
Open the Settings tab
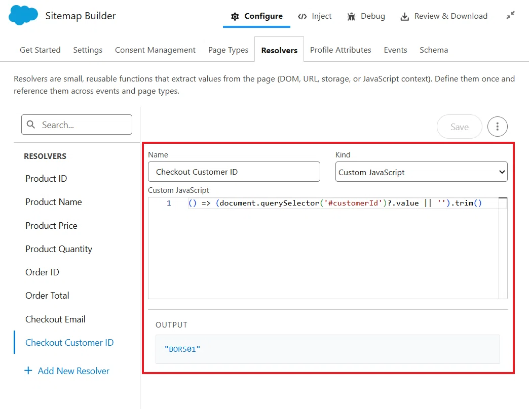click(88, 50)
